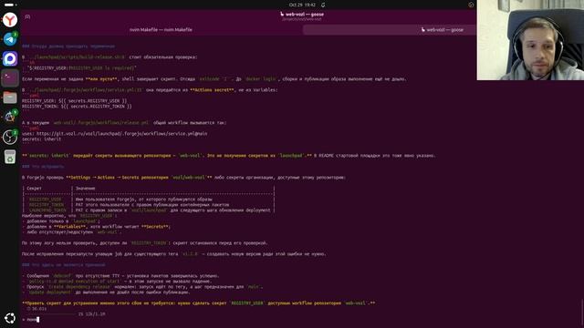Click the Activities workspace indicator in top bar
Viewport: 584px width, 328px height.
point(10,5)
